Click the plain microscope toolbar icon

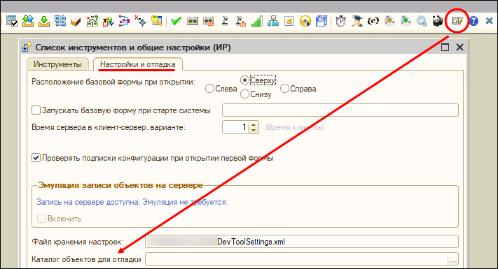[x=225, y=21]
